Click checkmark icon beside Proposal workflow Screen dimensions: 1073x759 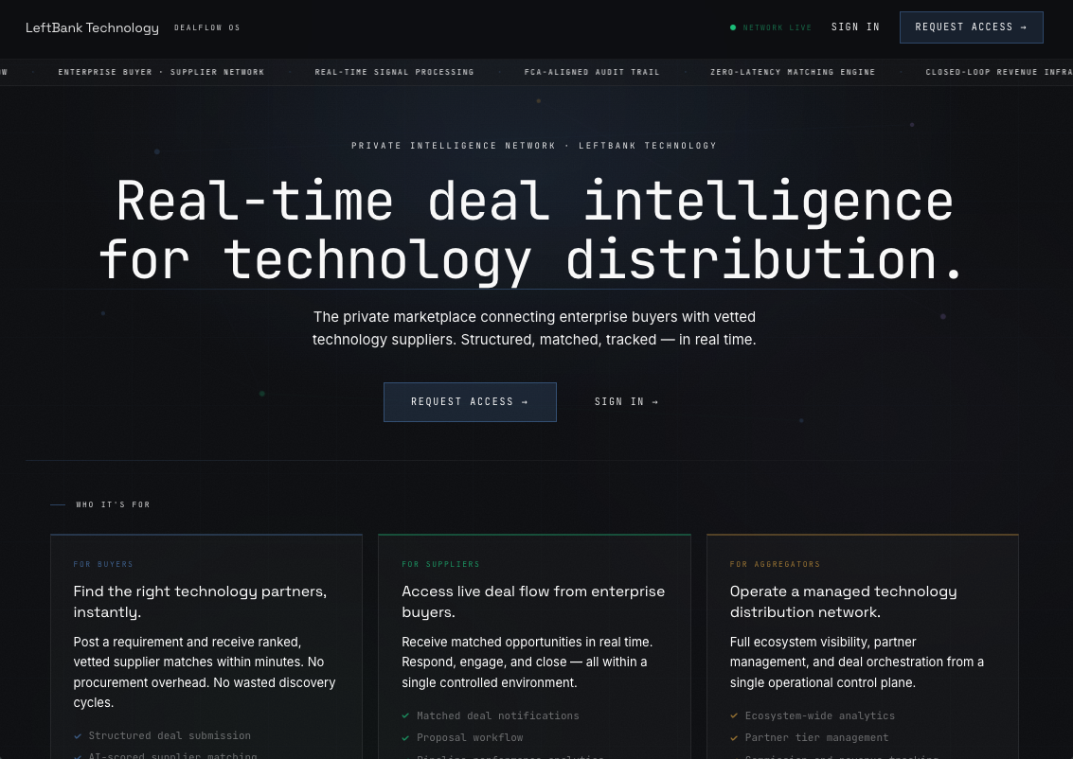click(x=405, y=738)
